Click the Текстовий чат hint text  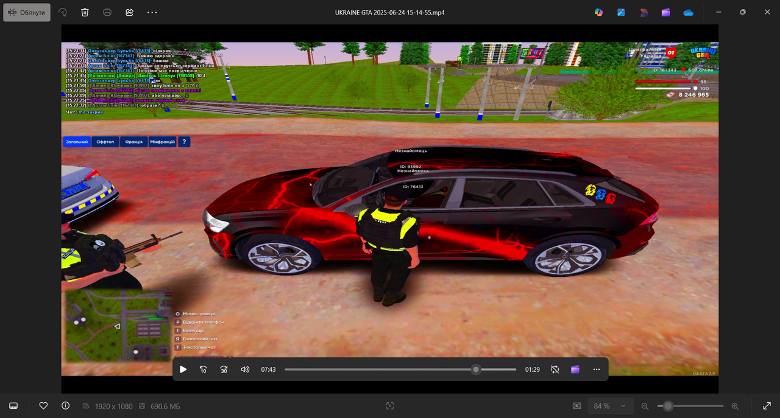[x=199, y=347]
